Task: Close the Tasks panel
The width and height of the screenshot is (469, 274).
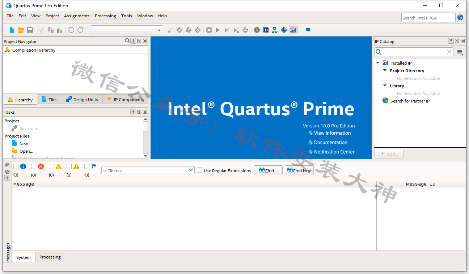Action: pyautogui.click(x=145, y=112)
